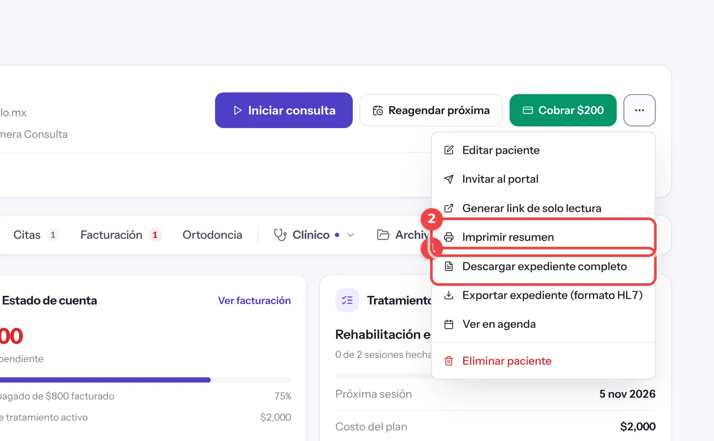Click the Próxima sesión label

point(374,394)
